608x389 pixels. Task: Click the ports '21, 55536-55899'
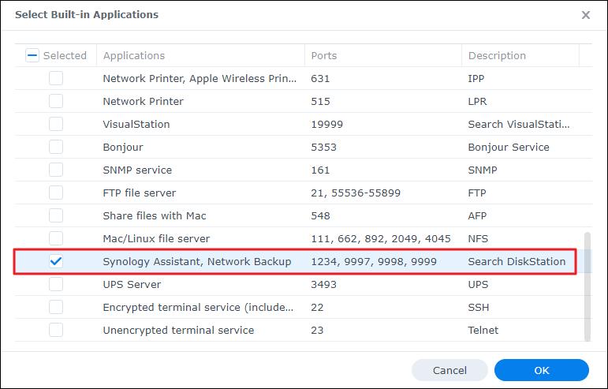pos(356,193)
